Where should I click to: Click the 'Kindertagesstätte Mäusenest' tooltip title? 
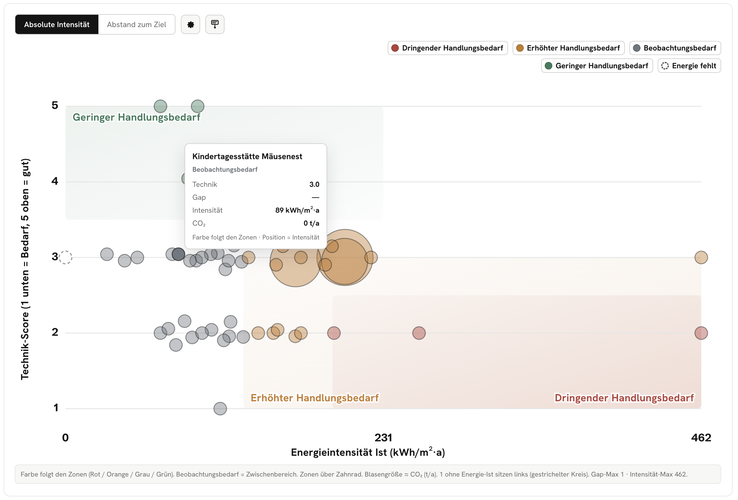click(247, 156)
